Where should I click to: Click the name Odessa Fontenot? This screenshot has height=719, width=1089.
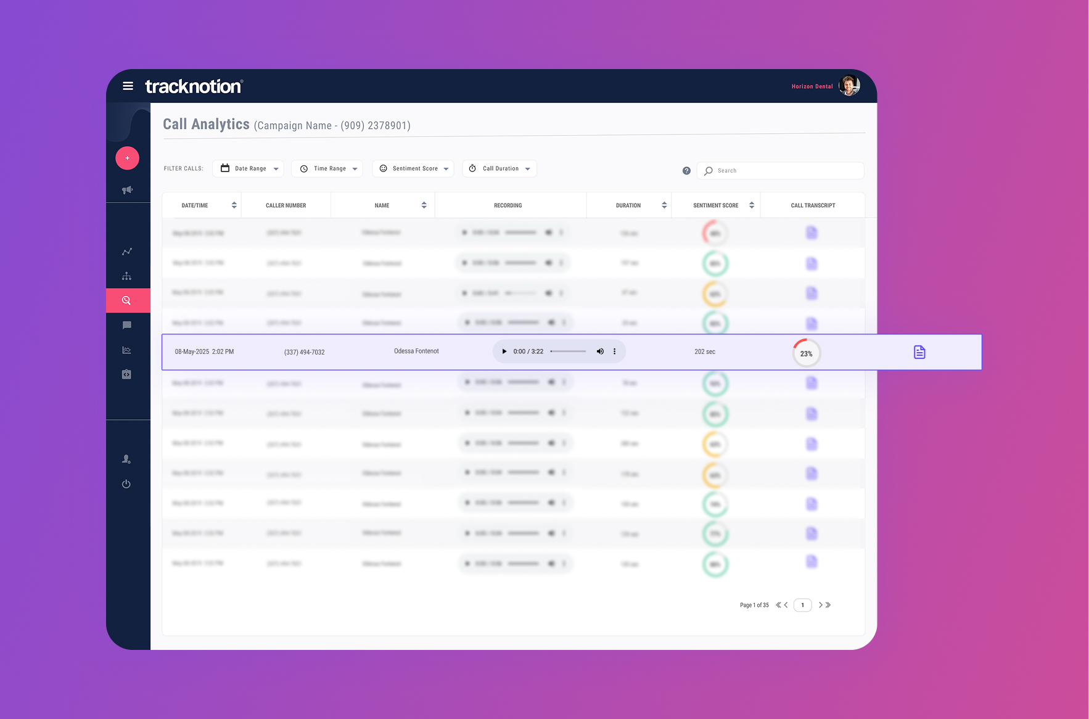[x=416, y=351]
